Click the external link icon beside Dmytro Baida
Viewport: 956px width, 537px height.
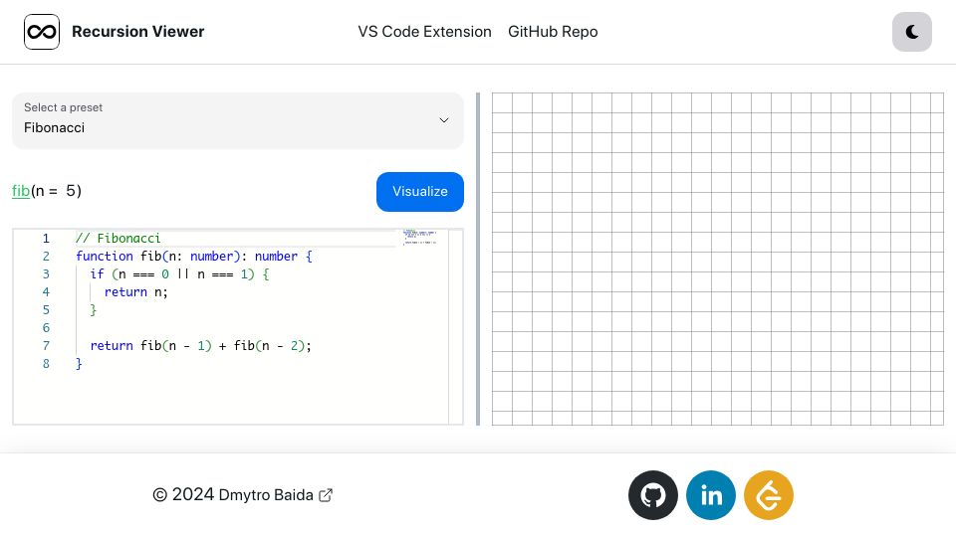pyautogui.click(x=327, y=495)
